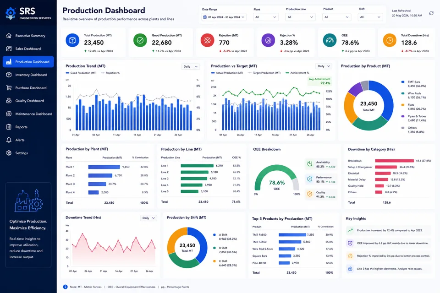The image size is (440, 293).
Task: Open Daily dropdown in Downtime Trend chart
Action: [148, 218]
